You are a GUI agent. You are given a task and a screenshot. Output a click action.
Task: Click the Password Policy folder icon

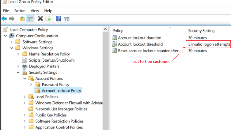tap(37, 84)
